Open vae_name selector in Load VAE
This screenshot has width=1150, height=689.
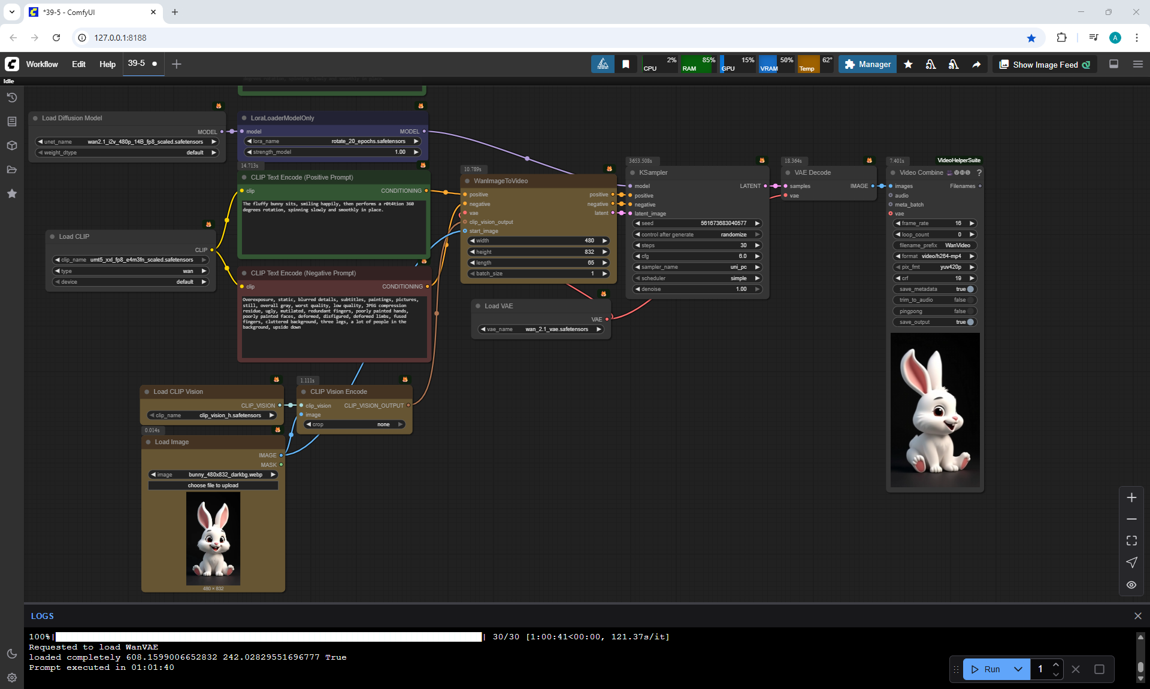pos(541,329)
